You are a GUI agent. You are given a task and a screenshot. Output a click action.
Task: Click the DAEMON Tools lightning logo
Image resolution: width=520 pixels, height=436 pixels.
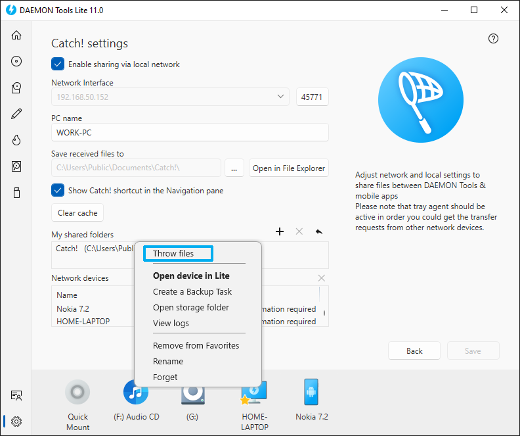pos(11,10)
